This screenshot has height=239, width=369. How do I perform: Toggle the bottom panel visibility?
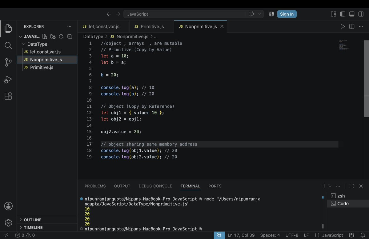[x=352, y=14]
